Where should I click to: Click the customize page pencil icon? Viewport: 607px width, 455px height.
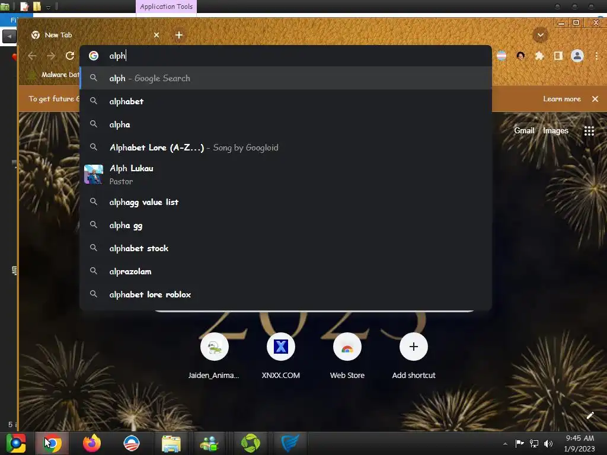[590, 415]
